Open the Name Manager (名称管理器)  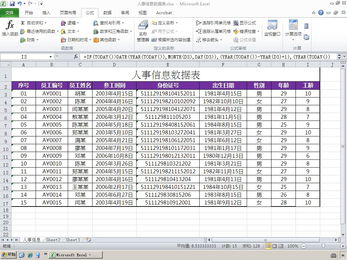point(143,30)
